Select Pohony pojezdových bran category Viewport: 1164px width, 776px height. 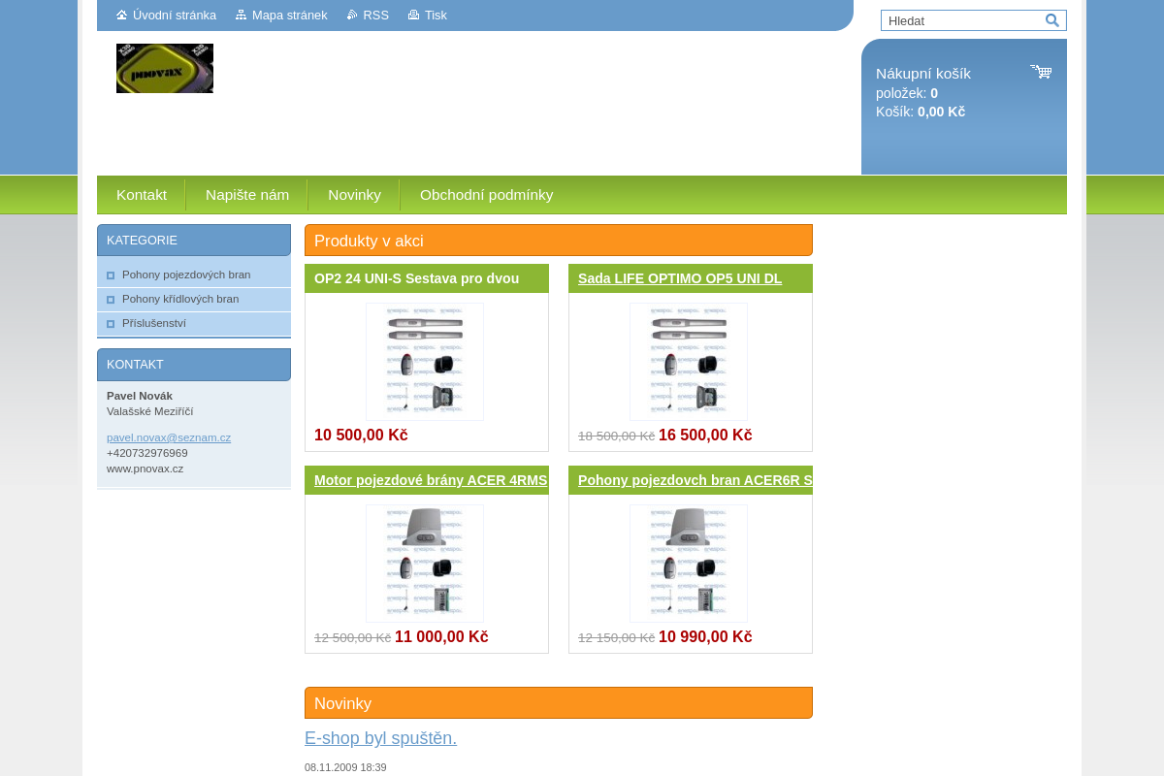pyautogui.click(x=186, y=275)
